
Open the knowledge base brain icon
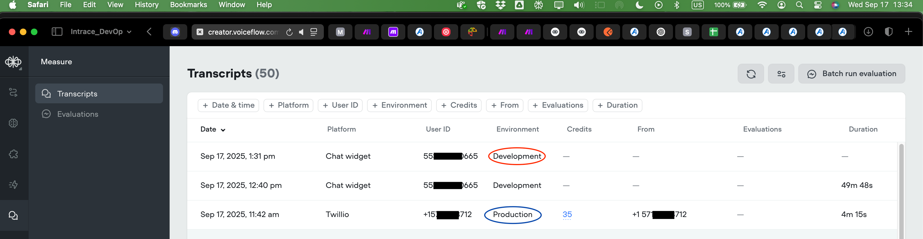(13, 123)
